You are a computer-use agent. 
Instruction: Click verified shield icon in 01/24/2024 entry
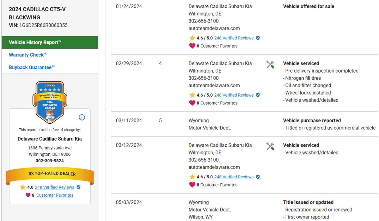[x=258, y=38]
